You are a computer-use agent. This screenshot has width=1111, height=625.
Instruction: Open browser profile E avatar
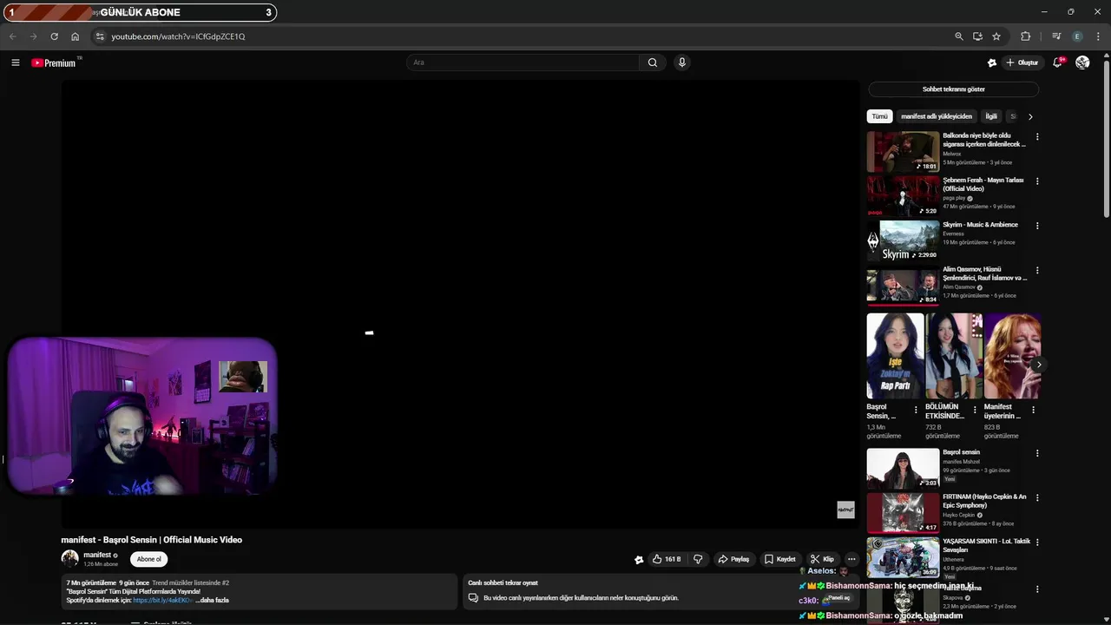1077,36
